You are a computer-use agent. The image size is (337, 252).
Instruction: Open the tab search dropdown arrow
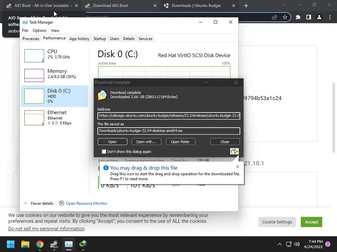coord(284,5)
